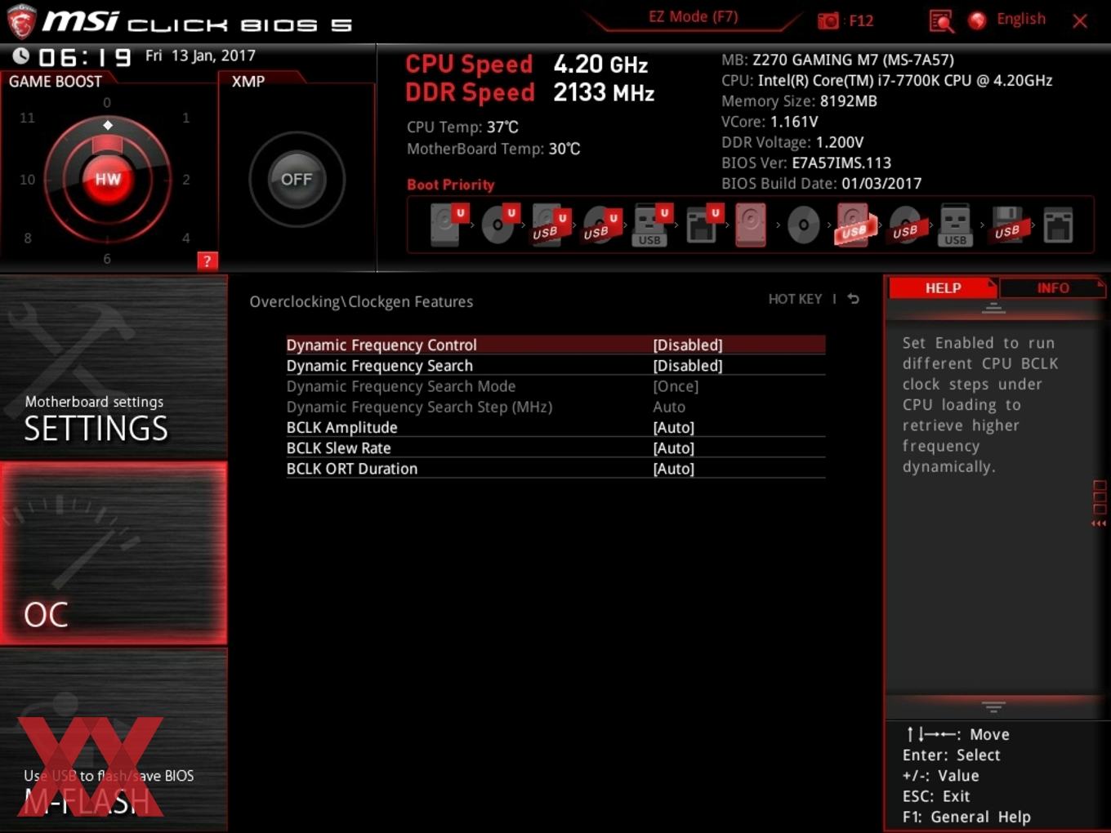Click the GAME BOOST tab label
The height and width of the screenshot is (833, 1111).
coord(56,81)
